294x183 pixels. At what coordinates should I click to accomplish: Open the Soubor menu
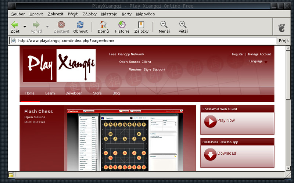pos(18,14)
